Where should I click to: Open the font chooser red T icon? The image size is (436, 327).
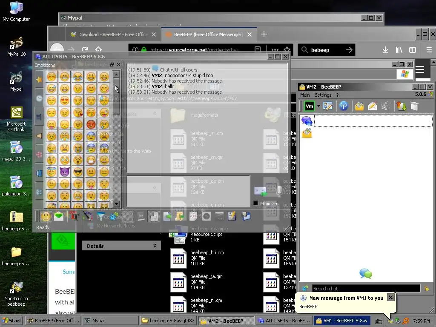click(74, 216)
